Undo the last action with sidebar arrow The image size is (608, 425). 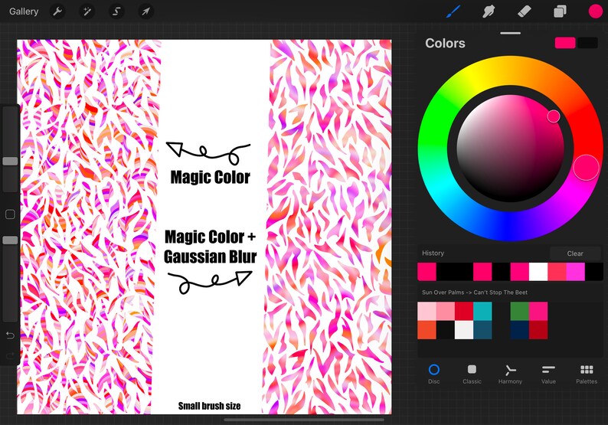click(10, 335)
